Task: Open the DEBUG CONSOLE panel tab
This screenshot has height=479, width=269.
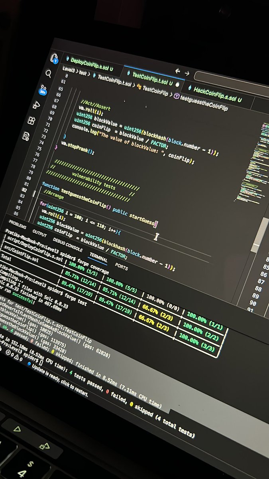Action: coord(68,245)
